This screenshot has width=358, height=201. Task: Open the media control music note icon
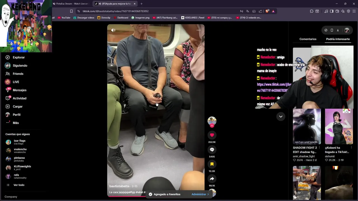(326, 11)
